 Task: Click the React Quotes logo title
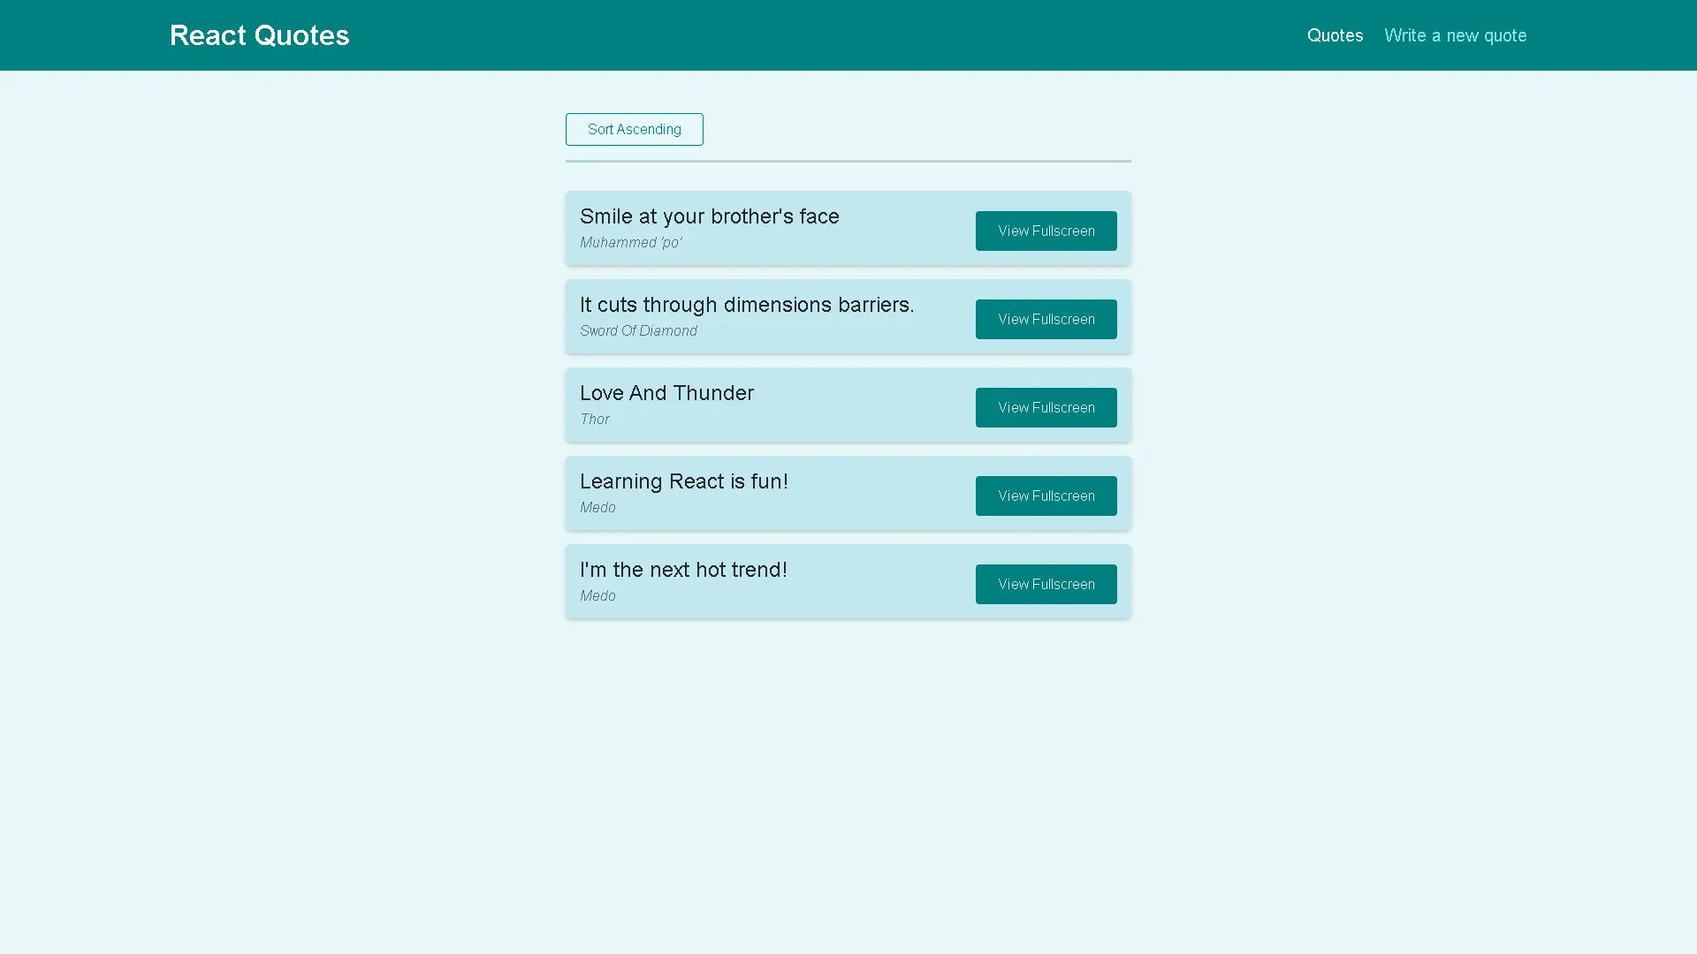(259, 35)
